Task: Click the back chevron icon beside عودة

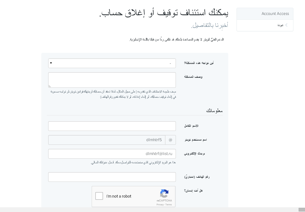Action: click(286, 25)
